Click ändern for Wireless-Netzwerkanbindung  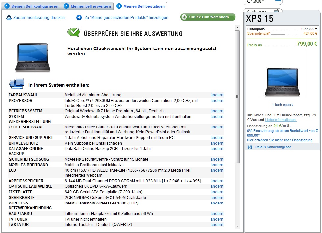point(217,203)
